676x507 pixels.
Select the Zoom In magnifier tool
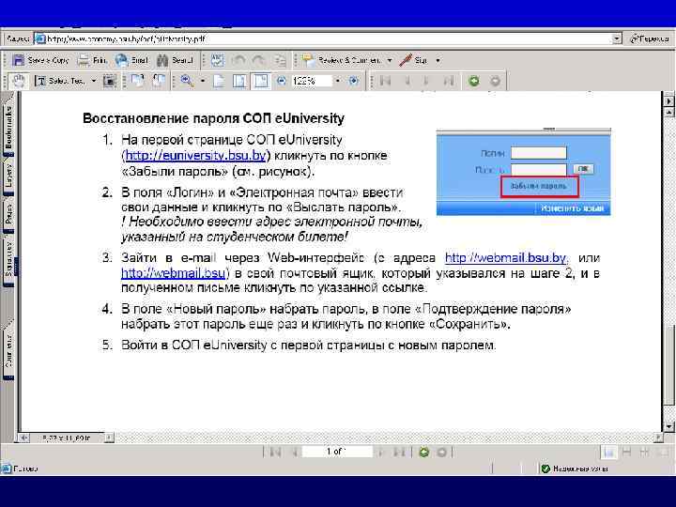click(187, 81)
